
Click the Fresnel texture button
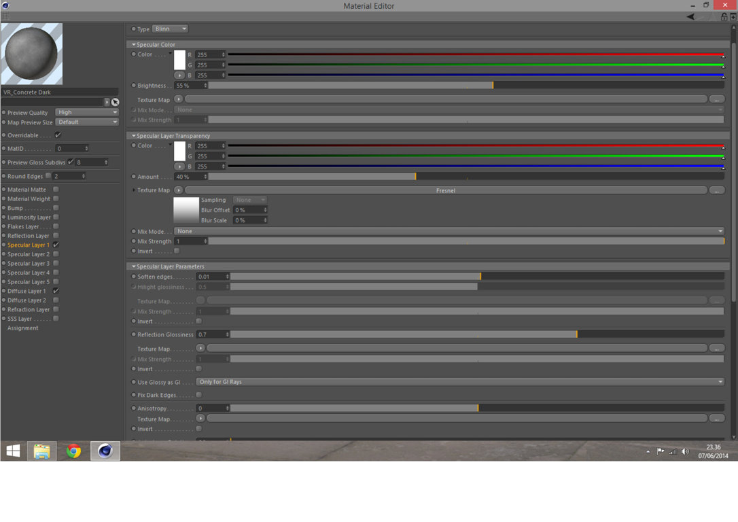[x=446, y=190]
